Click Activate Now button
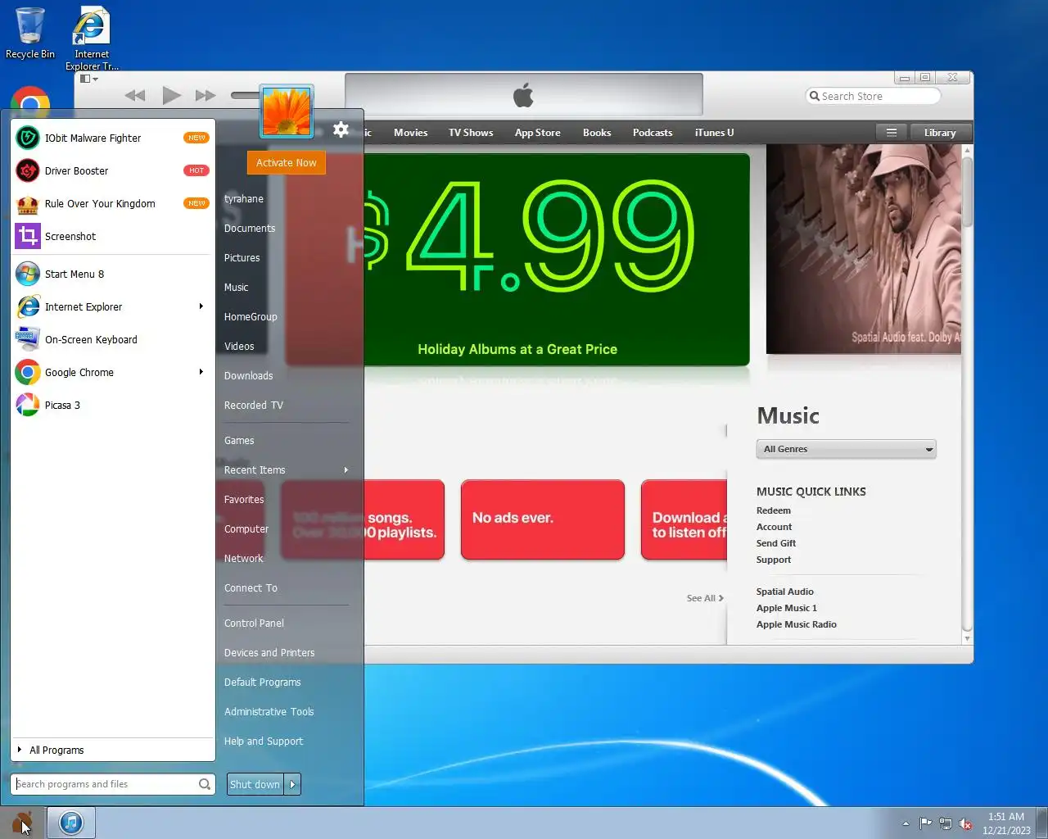Viewport: 1048px width, 839px height. [286, 162]
